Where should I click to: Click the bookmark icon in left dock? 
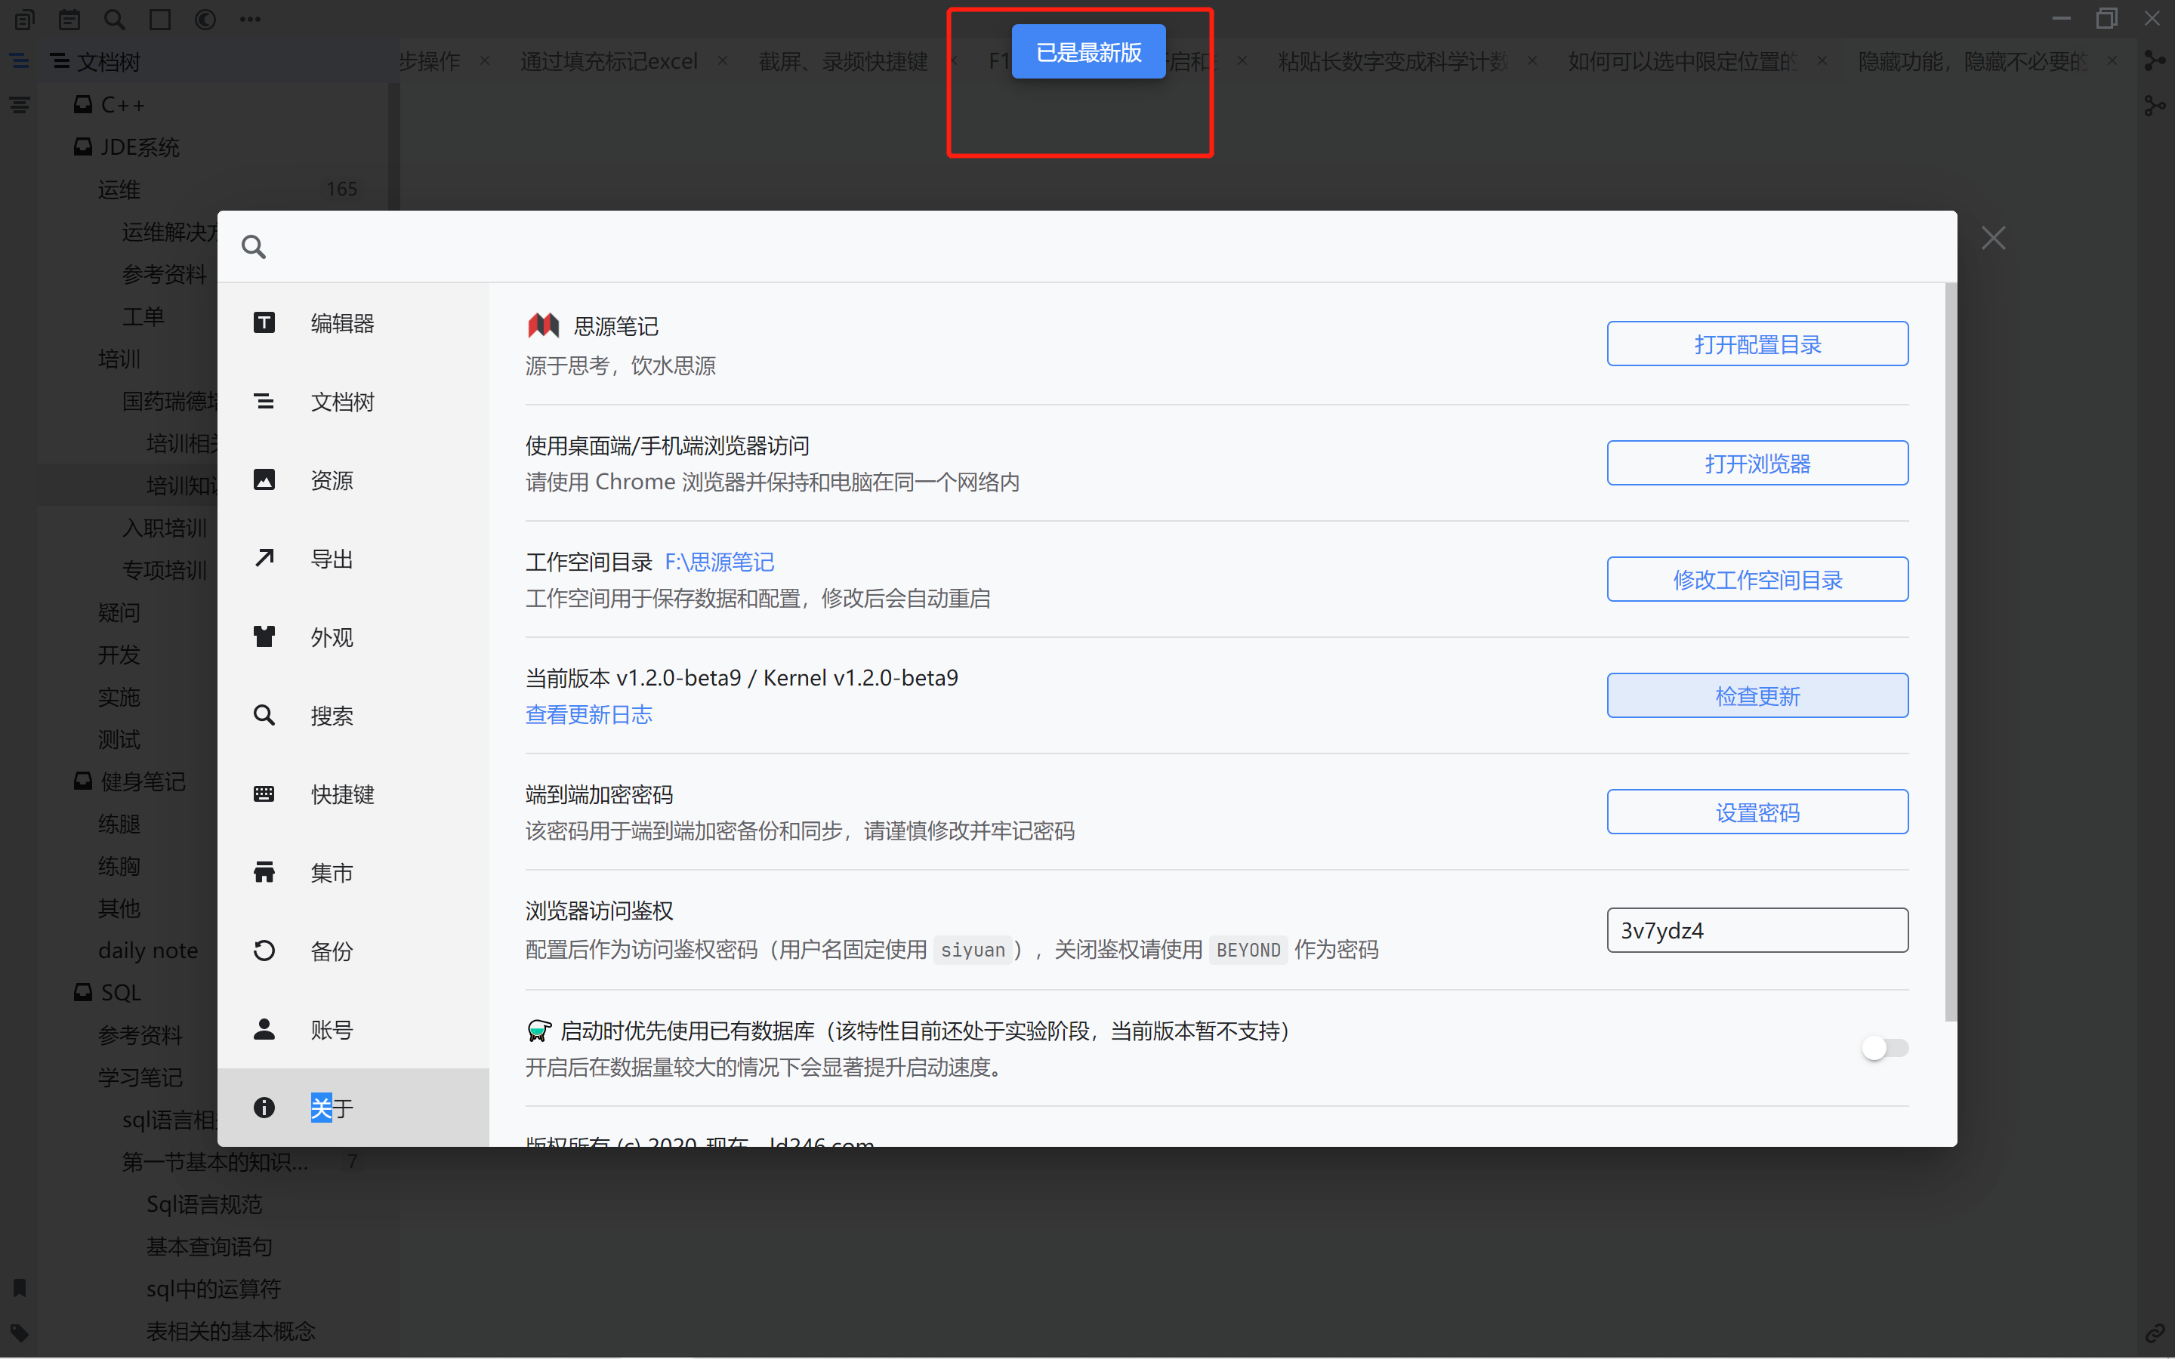(x=20, y=1288)
